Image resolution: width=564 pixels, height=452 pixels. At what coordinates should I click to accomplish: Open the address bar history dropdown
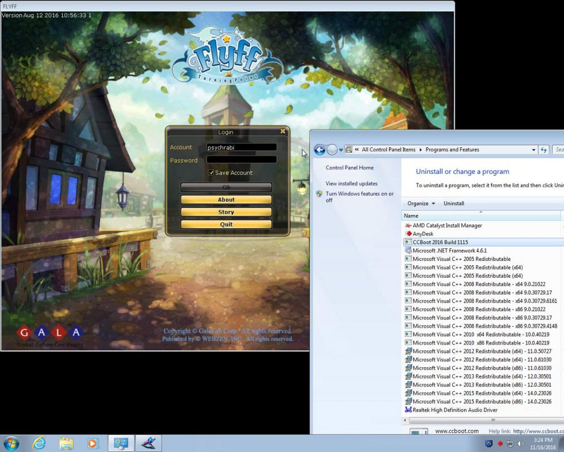[534, 150]
